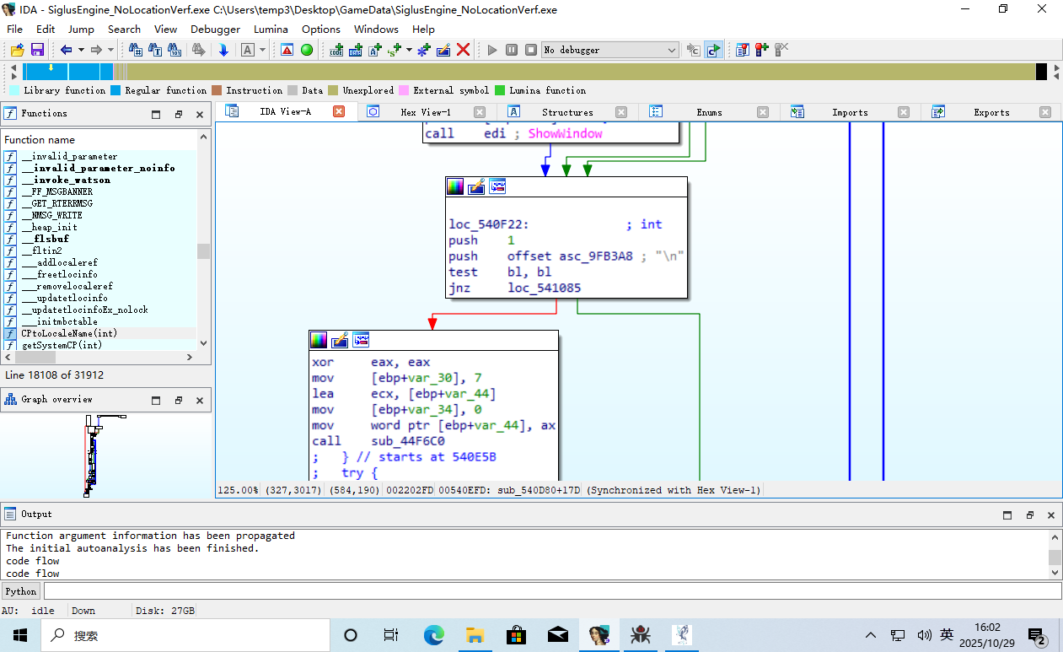1063x652 pixels.
Task: Switch to the Imports tab
Action: tap(849, 112)
